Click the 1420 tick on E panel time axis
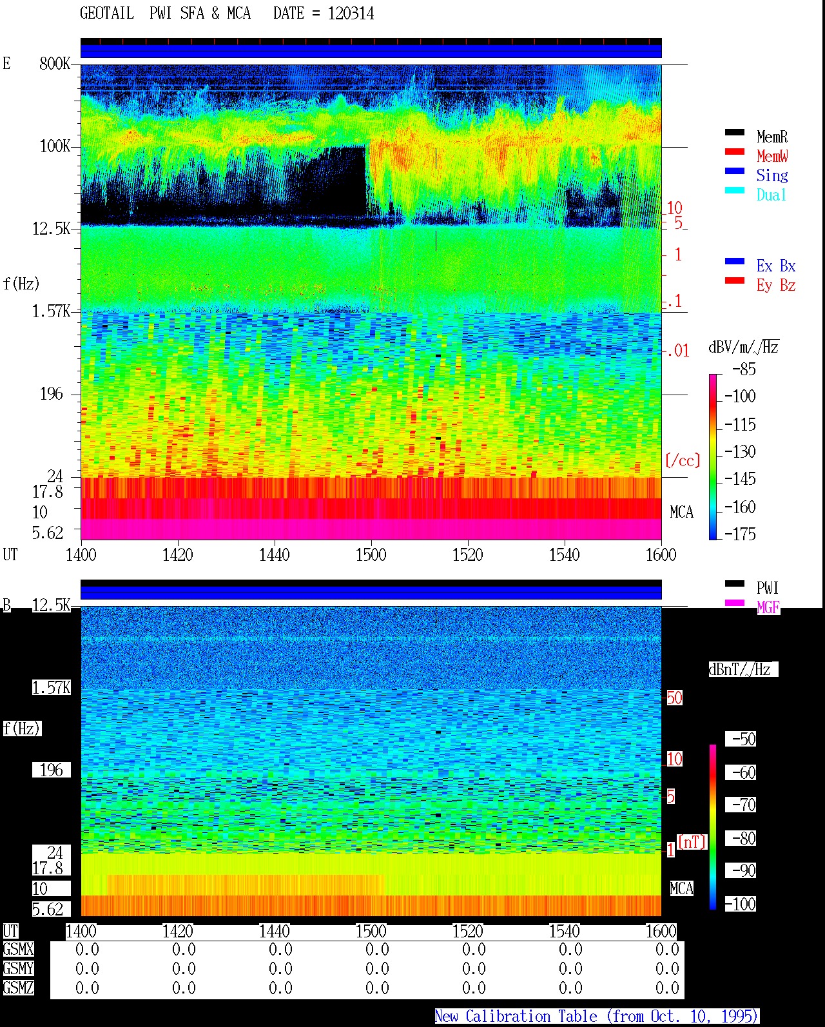 tap(178, 554)
